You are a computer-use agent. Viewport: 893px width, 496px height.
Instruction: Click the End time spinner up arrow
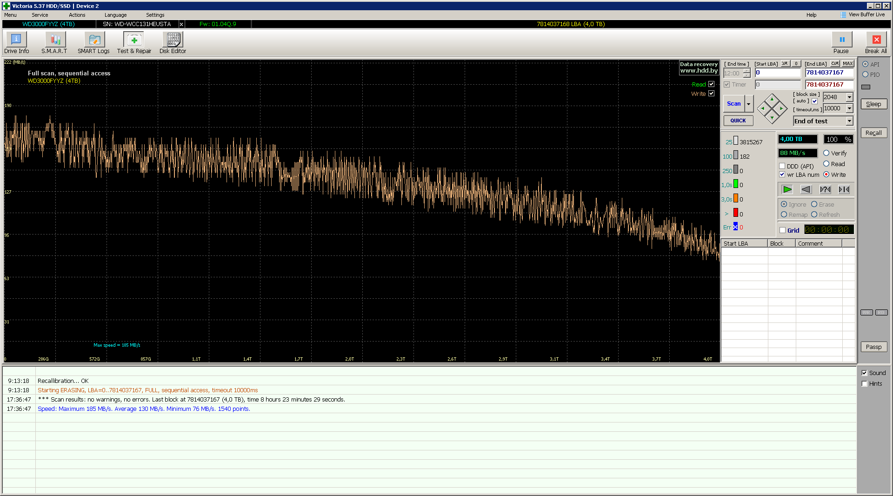(746, 71)
